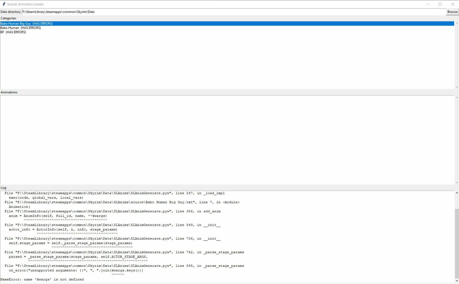Close the SexLab Animation Loader window
459x284 pixels.
(452, 4)
